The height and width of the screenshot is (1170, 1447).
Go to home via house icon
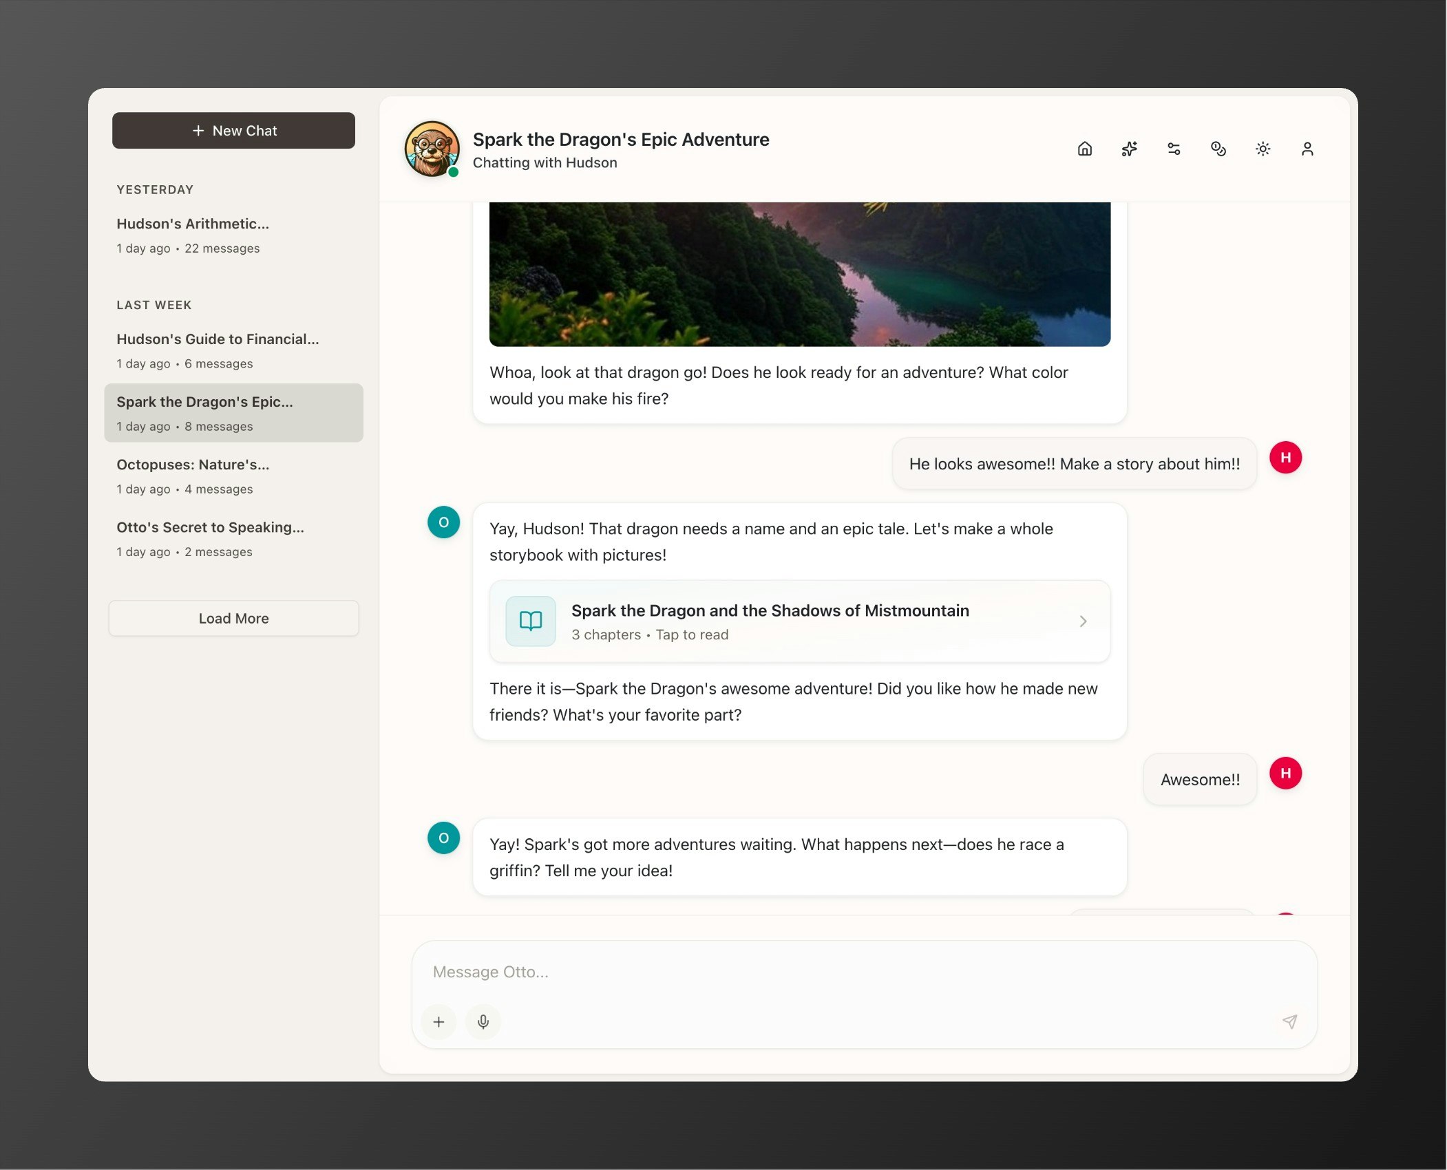[x=1085, y=149]
